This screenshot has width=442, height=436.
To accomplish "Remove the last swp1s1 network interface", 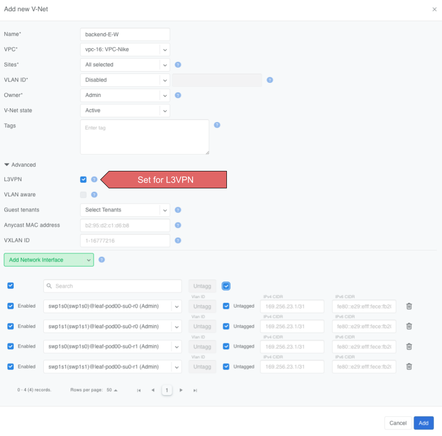I will (x=409, y=366).
